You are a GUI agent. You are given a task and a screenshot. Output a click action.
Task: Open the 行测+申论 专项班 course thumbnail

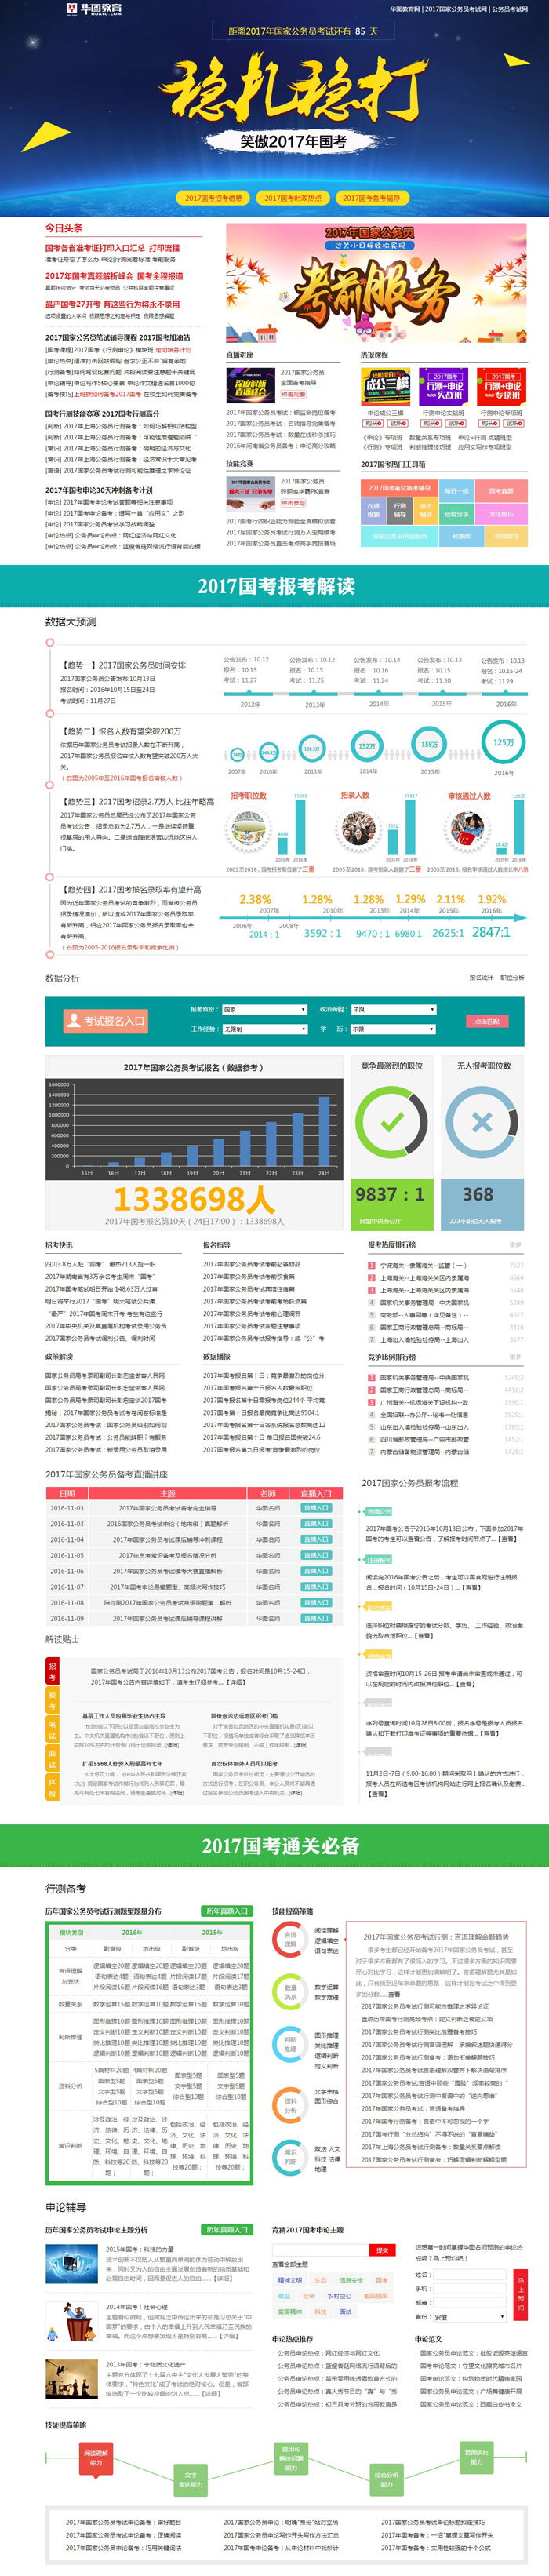pos(502,386)
